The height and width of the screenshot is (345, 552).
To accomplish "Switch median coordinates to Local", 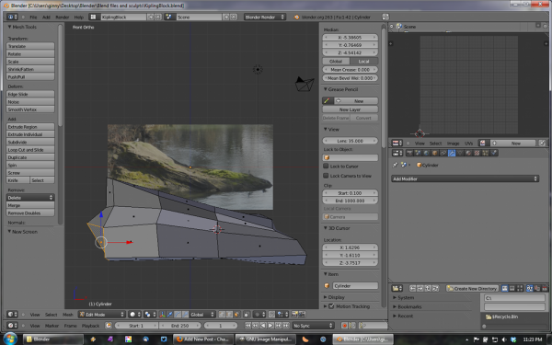I will (x=364, y=62).
